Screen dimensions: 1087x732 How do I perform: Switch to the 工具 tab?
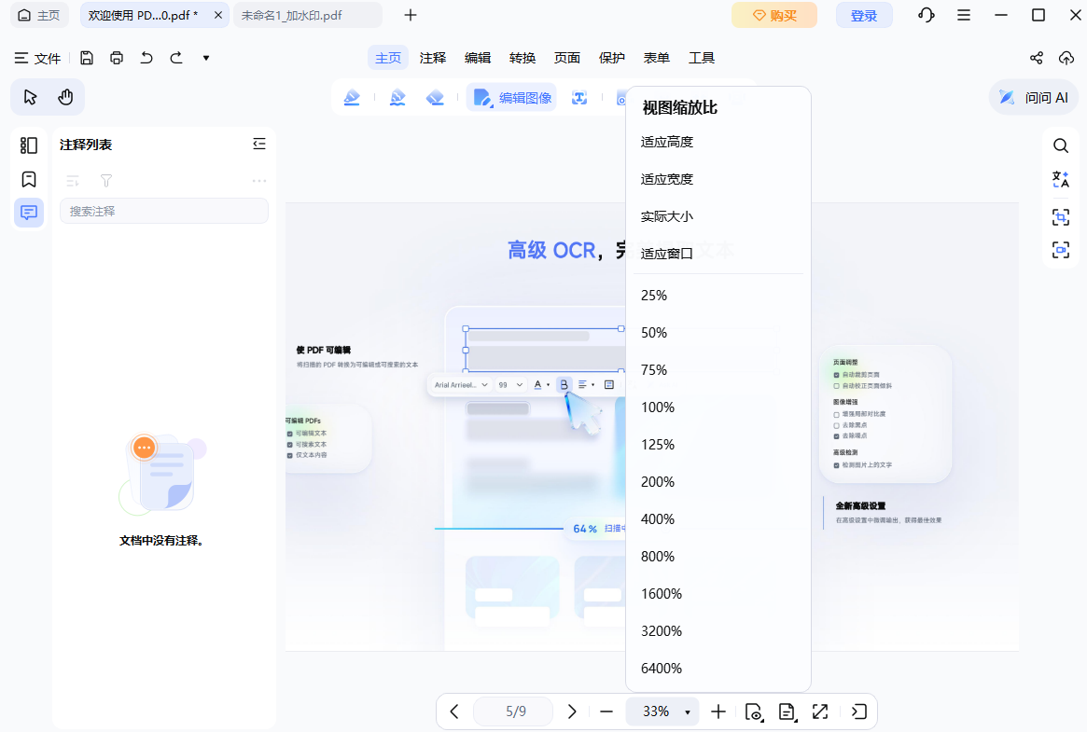(701, 58)
